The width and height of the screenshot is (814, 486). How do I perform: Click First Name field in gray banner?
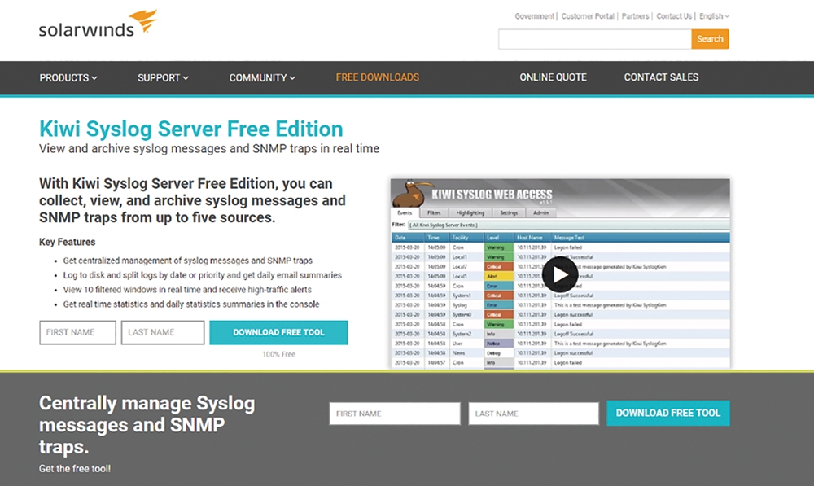click(395, 414)
